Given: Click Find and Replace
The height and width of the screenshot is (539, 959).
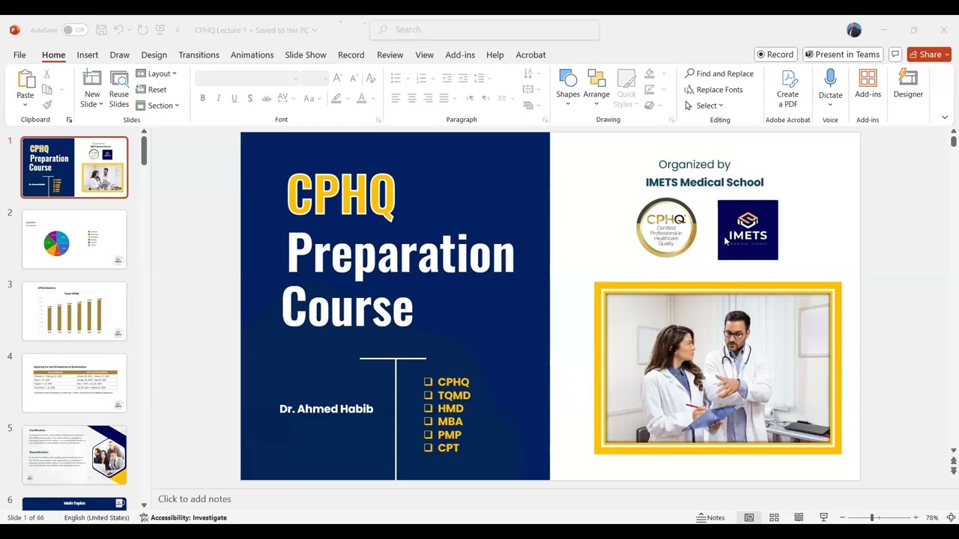Looking at the screenshot, I should click(719, 73).
